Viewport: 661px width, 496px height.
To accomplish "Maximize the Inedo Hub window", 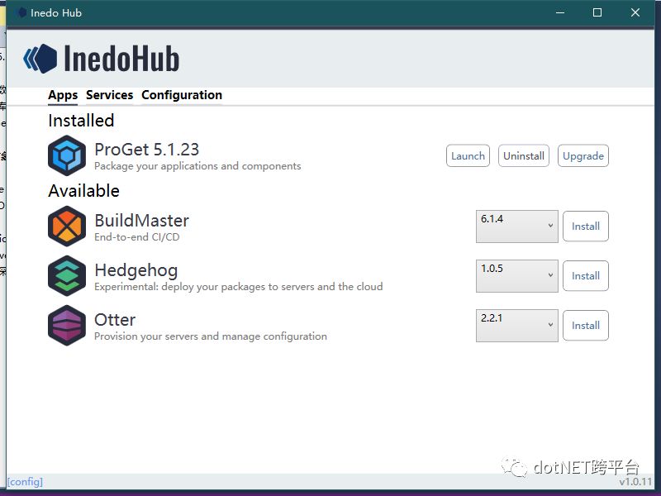I will pyautogui.click(x=597, y=12).
